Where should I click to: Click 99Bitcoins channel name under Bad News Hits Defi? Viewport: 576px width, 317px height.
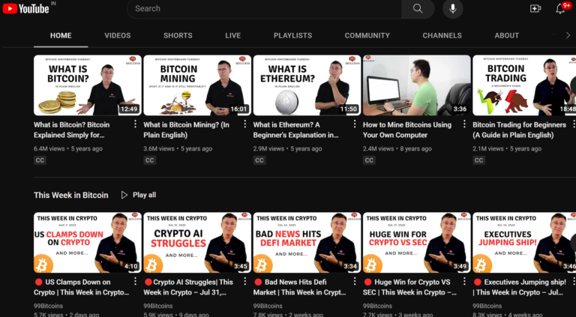click(268, 306)
